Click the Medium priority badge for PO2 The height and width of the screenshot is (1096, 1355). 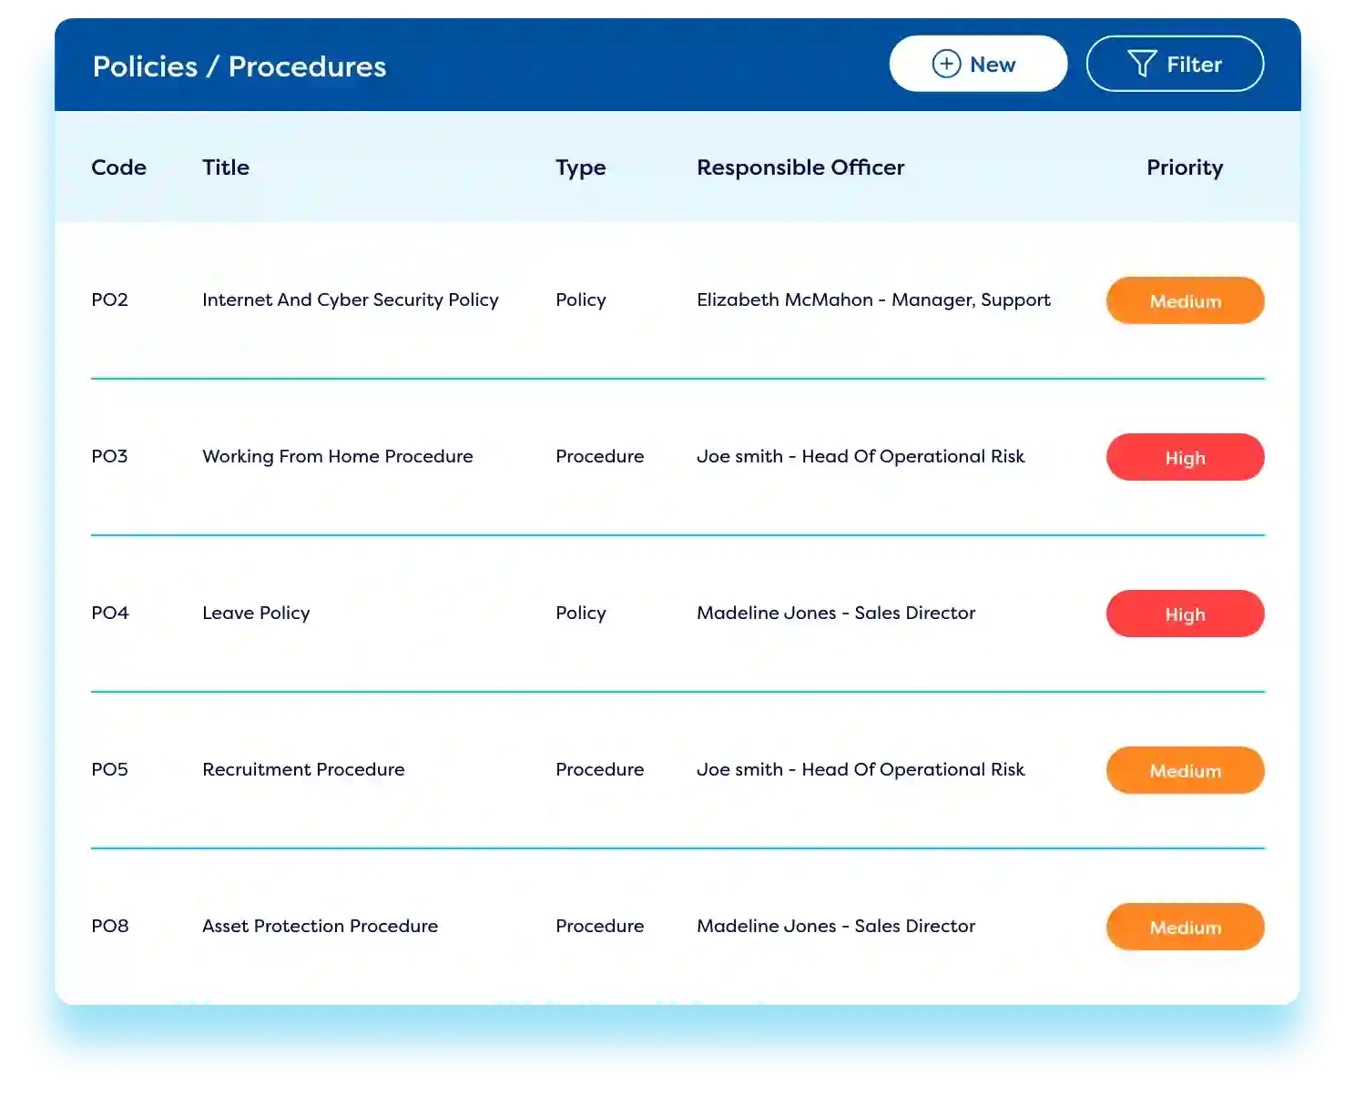(x=1185, y=300)
